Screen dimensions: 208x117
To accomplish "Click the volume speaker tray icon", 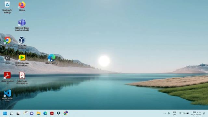I will pyautogui.click(x=184, y=113).
